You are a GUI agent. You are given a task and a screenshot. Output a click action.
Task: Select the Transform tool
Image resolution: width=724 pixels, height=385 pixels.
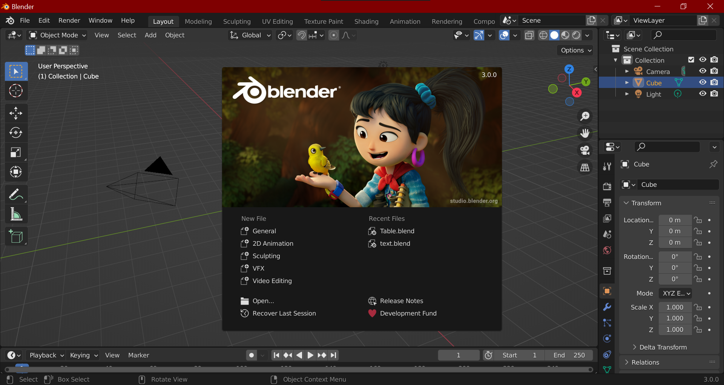tap(16, 172)
